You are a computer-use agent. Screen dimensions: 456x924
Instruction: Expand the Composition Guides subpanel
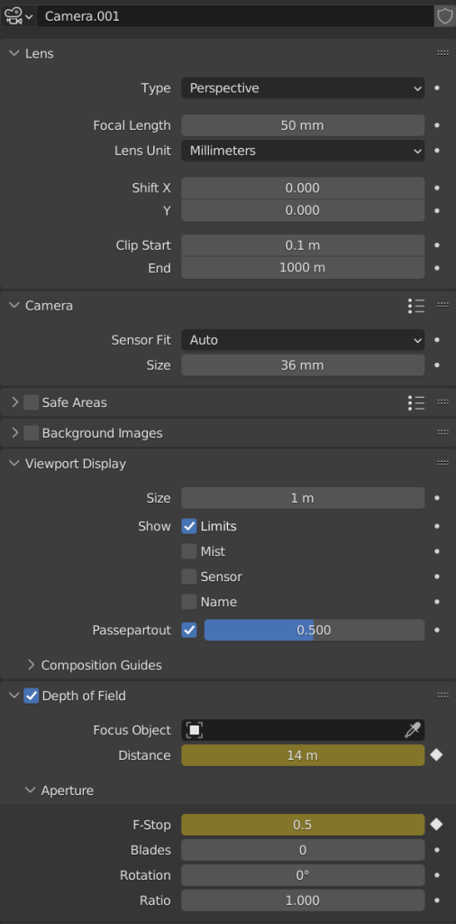pyautogui.click(x=94, y=665)
